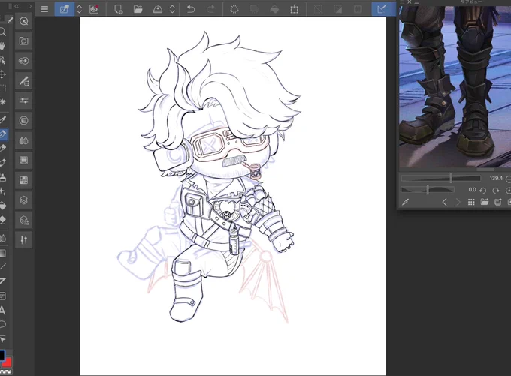Open the hamburger main menu
Viewport: 511px width, 376px height.
44,9
